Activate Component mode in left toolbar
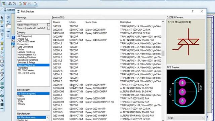The image size is (215, 121). tap(2, 22)
